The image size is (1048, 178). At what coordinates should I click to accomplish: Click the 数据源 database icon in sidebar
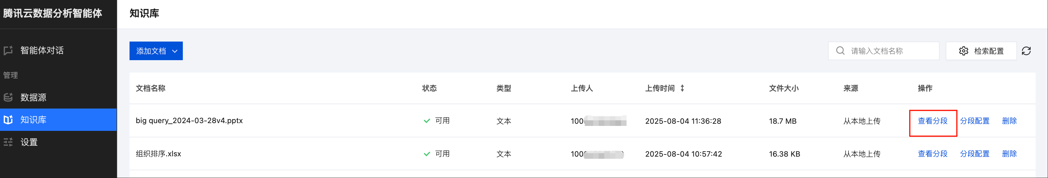coord(8,97)
